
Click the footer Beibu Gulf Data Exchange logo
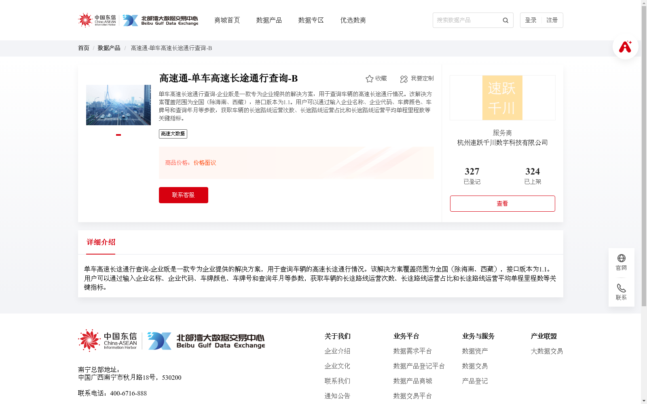[206, 341]
